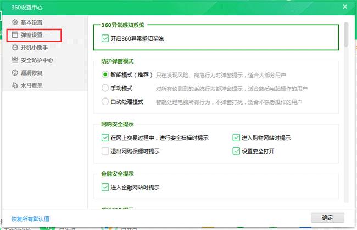Toggle 进入购物网站时提示 checkbox
The width and height of the screenshot is (357, 230).
(236, 137)
